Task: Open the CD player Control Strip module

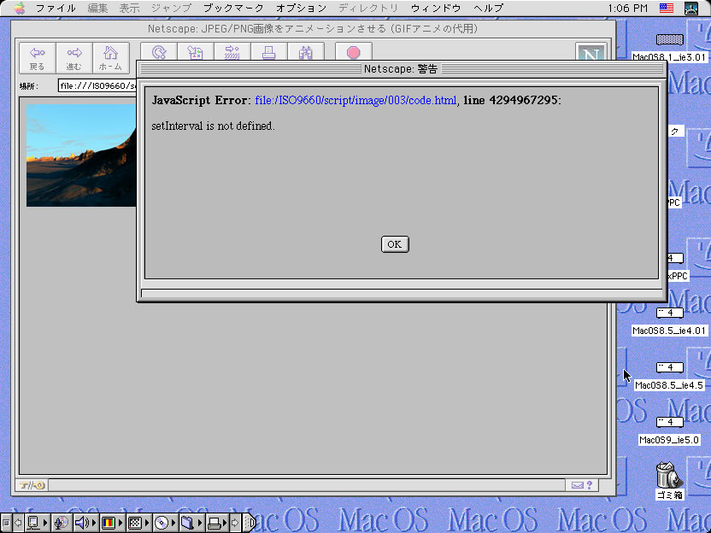Action: (165, 523)
